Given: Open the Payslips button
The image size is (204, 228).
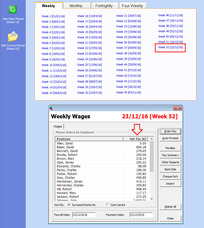Looking at the screenshot, I should point(170,148).
